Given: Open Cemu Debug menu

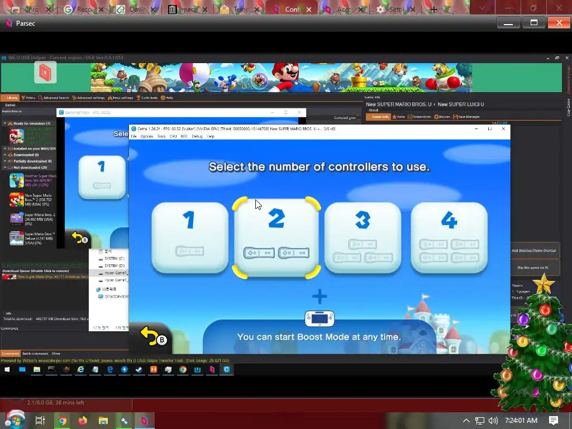Looking at the screenshot, I should [x=197, y=136].
